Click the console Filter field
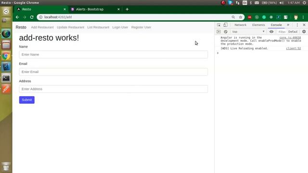Image resolution: width=308 pixels, height=173 pixels. pos(282,32)
